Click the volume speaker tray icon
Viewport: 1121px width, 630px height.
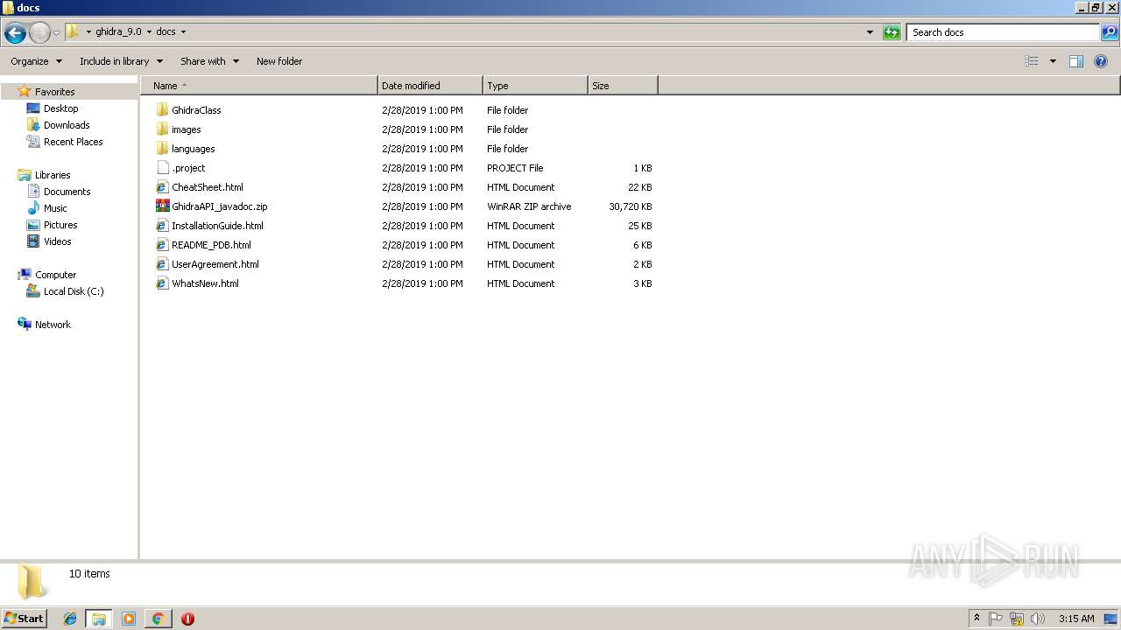(1038, 619)
